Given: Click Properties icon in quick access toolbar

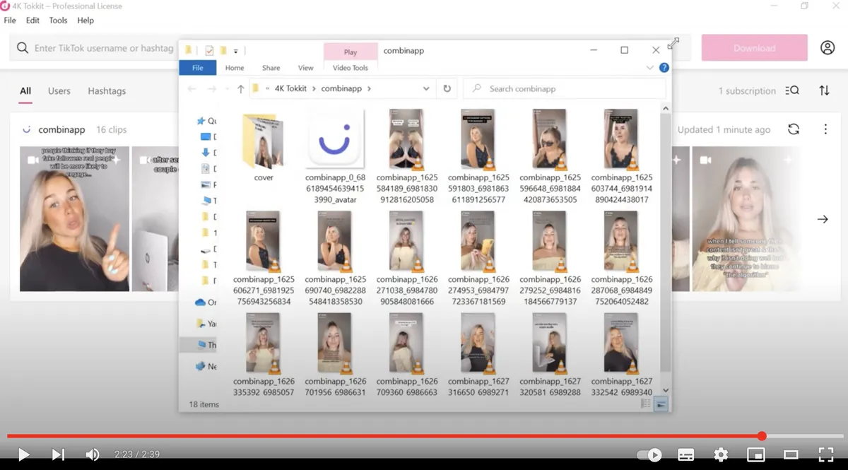Looking at the screenshot, I should [x=209, y=50].
